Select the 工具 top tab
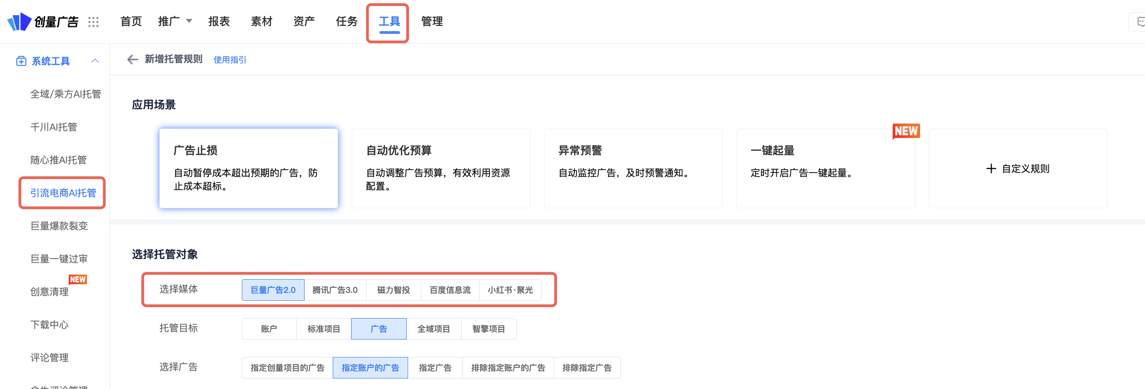 coord(389,22)
